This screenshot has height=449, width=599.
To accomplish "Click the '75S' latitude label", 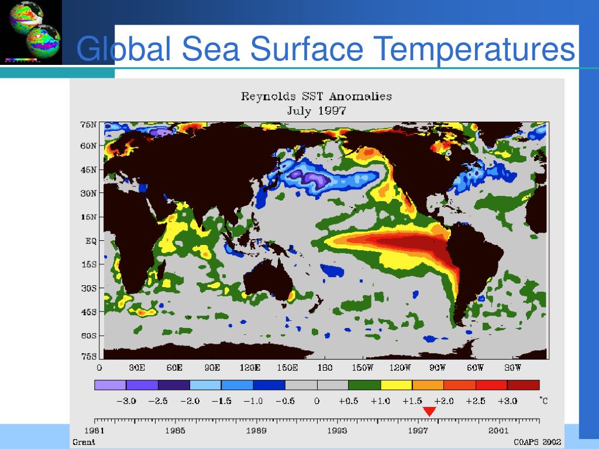I will 88,356.
